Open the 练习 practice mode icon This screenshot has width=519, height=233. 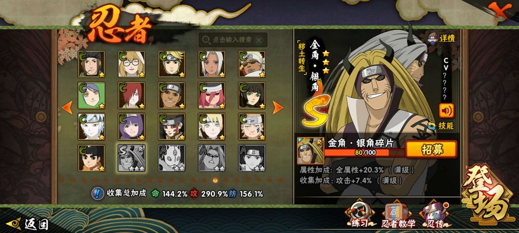(x=359, y=214)
